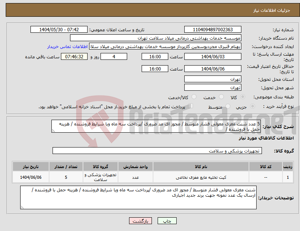
Task: Click the بازگشت (back) button
Action: click(x=140, y=221)
